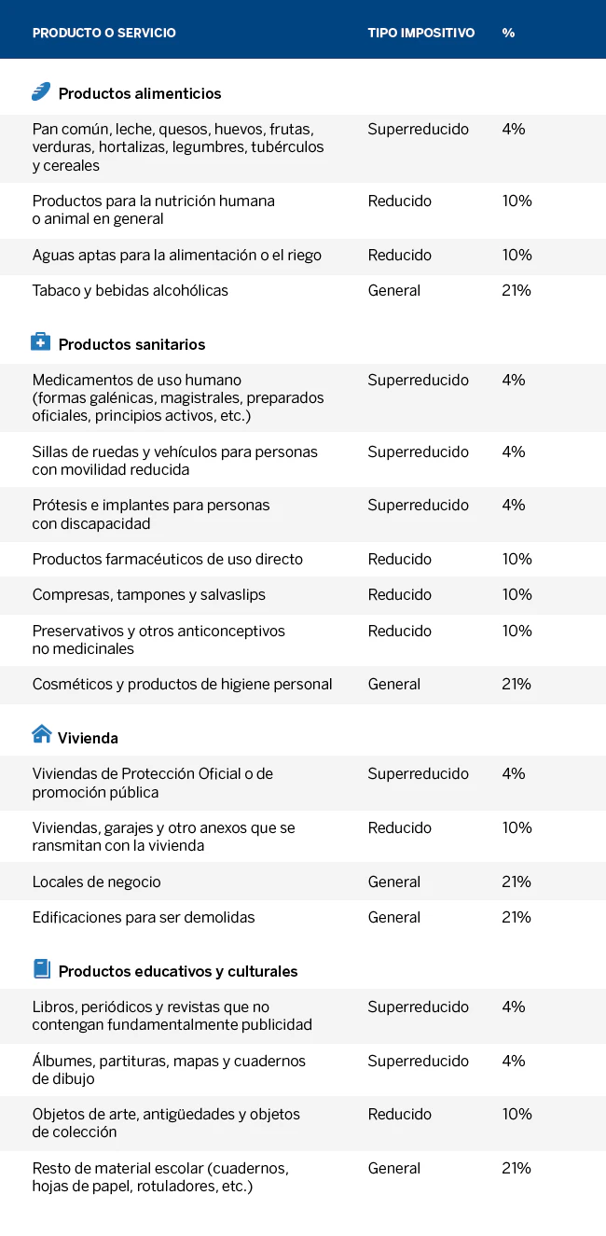Click the Medicamentos de uso humano entry

tap(303, 397)
